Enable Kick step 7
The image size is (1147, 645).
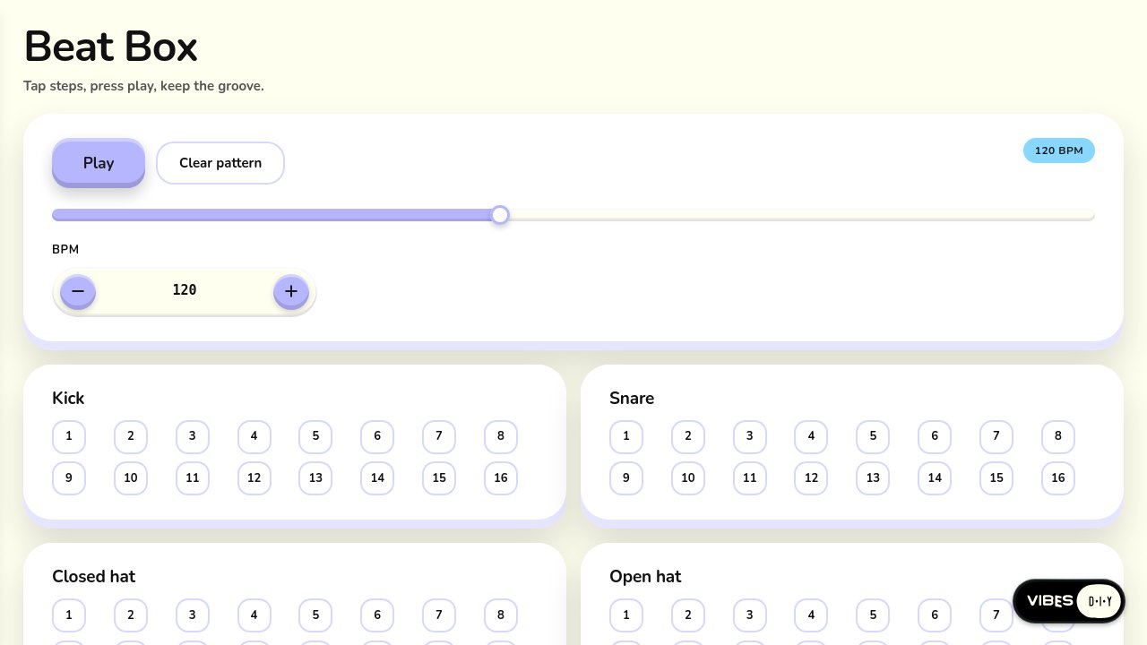(x=439, y=436)
